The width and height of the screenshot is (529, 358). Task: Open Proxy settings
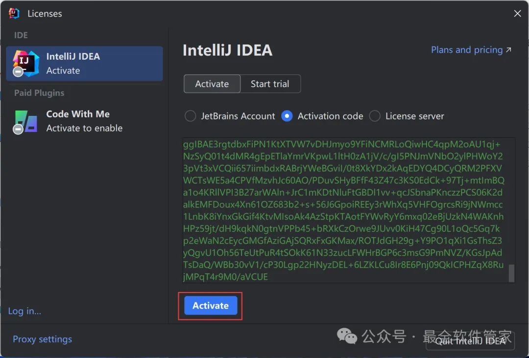click(42, 339)
